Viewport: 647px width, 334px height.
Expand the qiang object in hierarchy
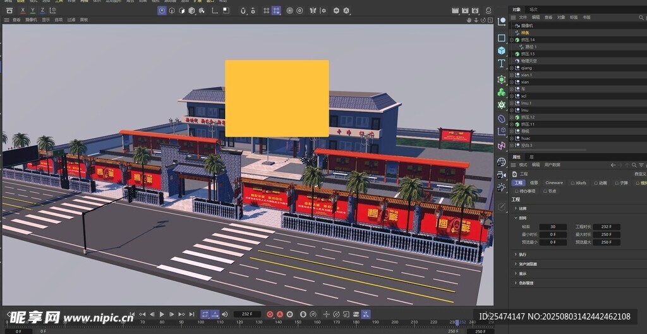pos(512,68)
